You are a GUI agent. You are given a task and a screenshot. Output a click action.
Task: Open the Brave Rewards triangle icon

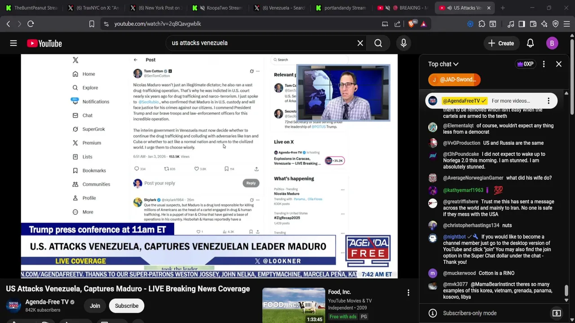[x=423, y=24]
